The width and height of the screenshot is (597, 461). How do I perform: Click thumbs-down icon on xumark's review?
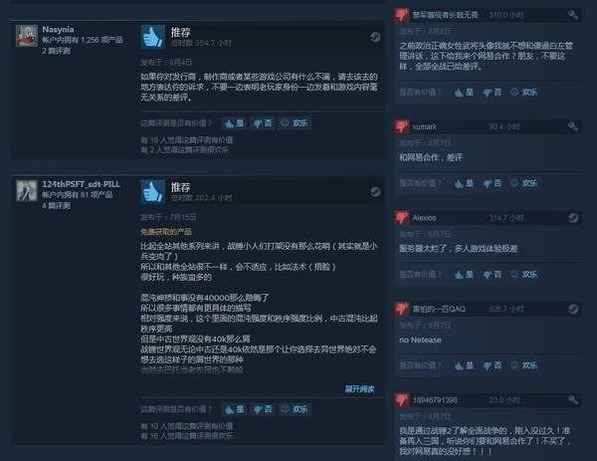coord(402,126)
